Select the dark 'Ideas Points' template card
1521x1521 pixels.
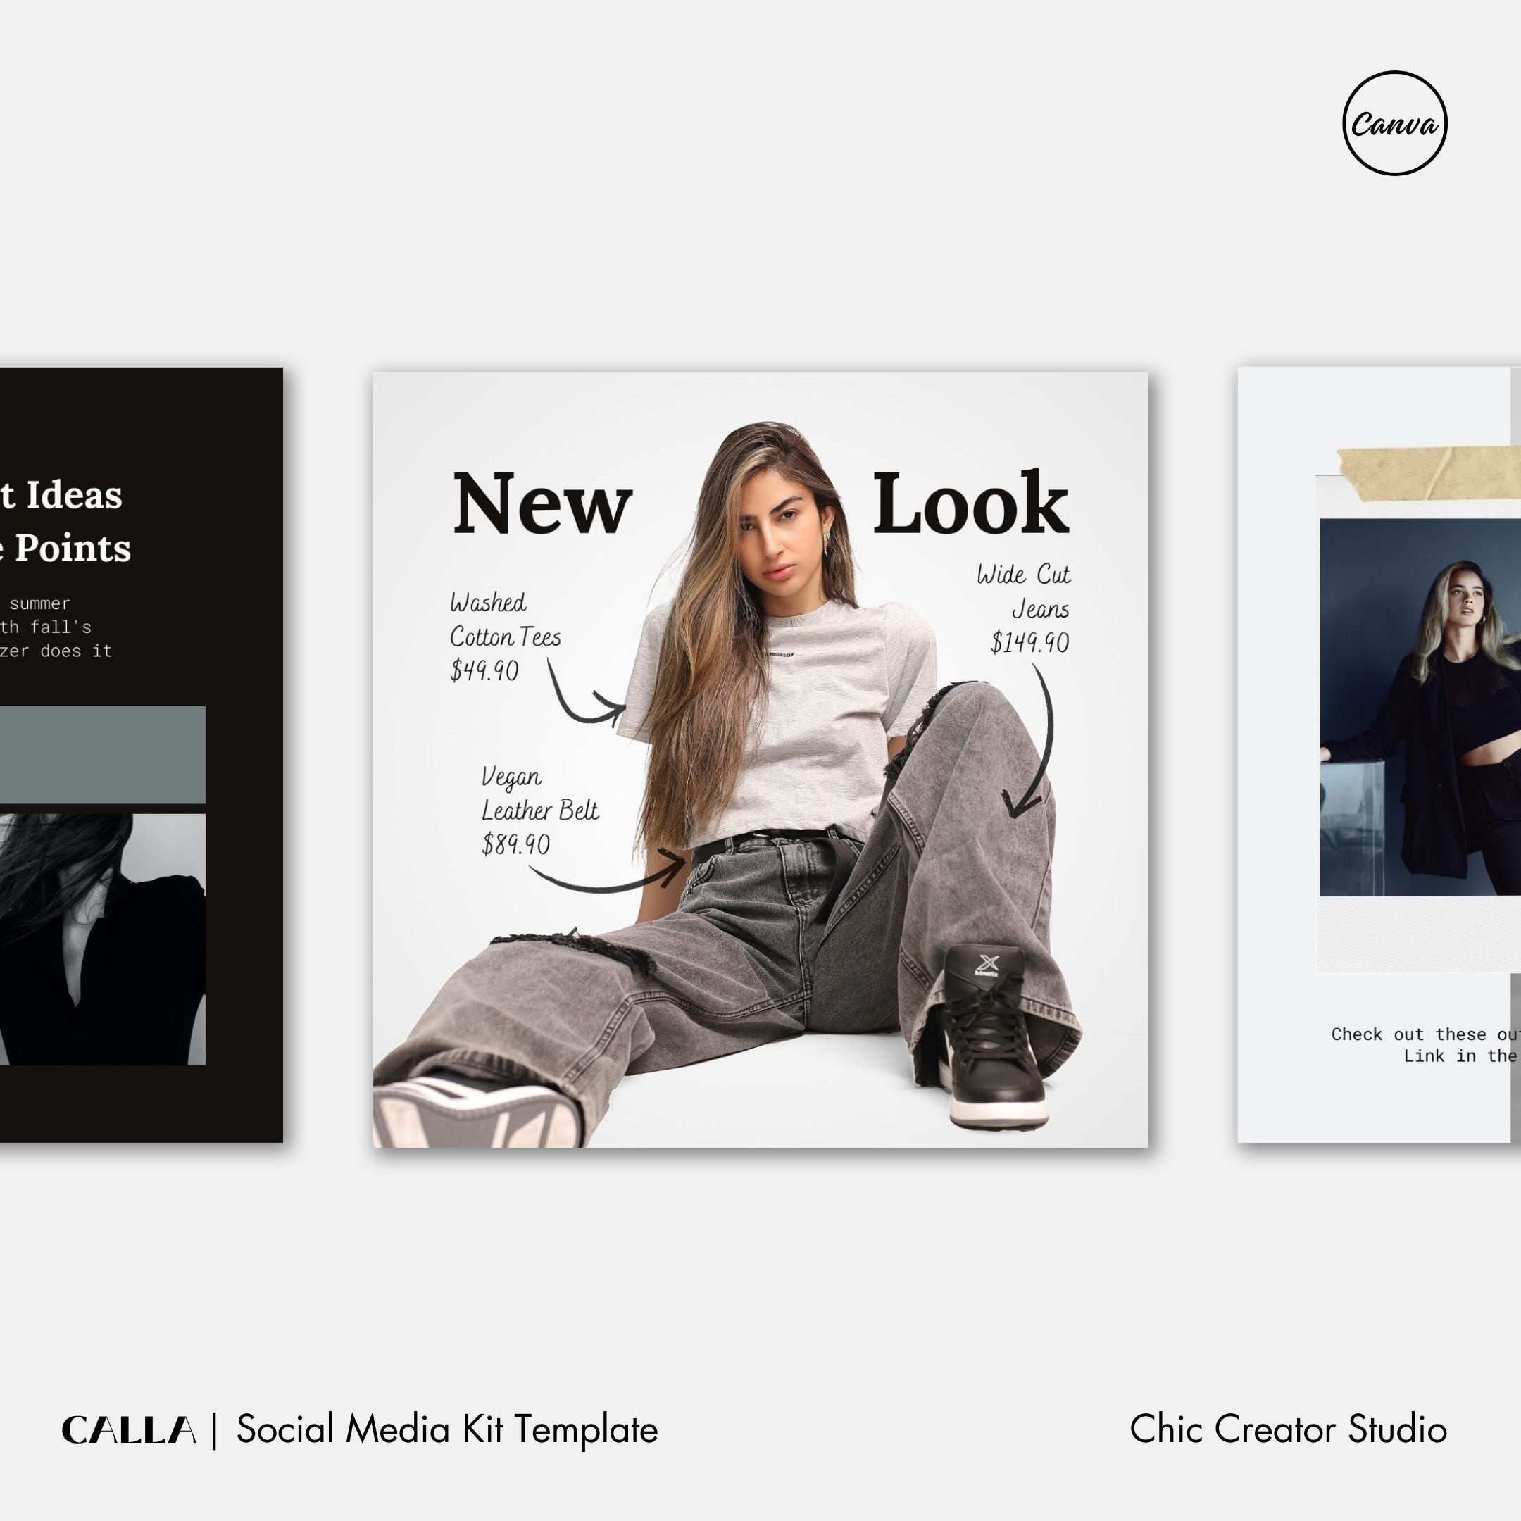pyautogui.click(x=141, y=754)
